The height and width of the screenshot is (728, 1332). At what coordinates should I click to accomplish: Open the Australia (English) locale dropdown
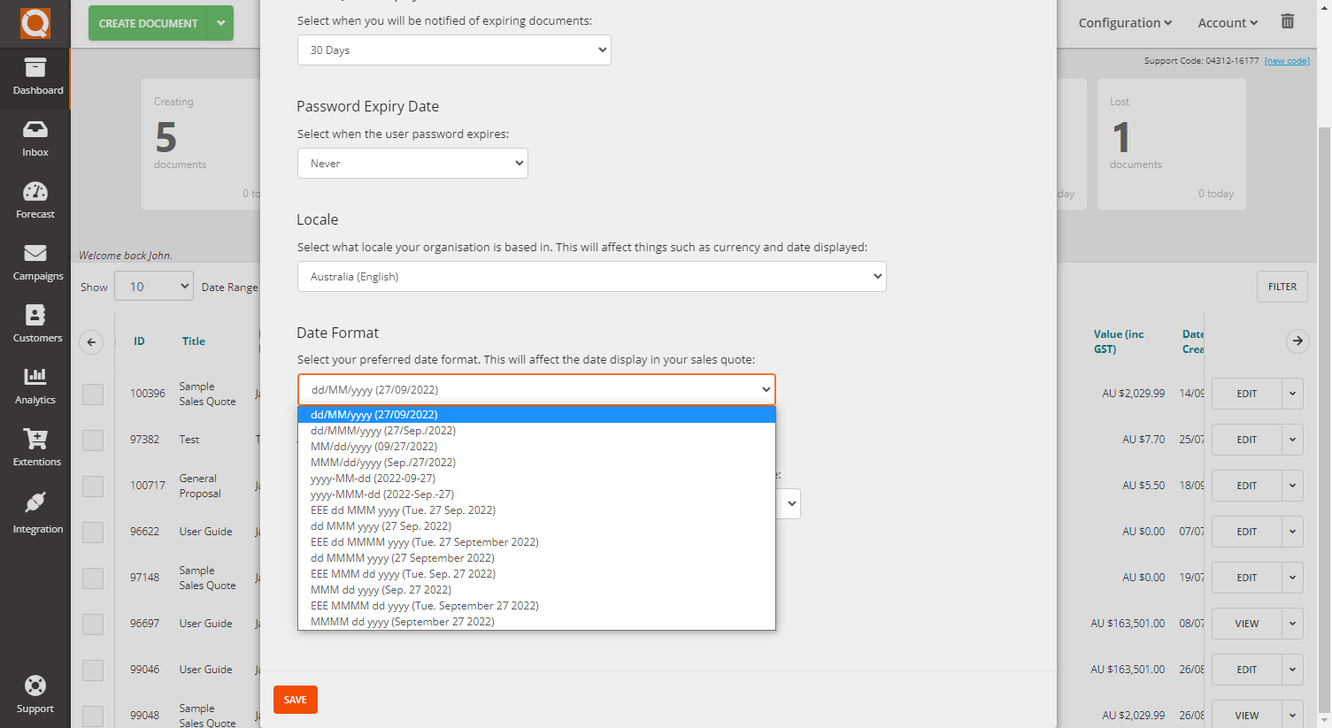pos(591,277)
